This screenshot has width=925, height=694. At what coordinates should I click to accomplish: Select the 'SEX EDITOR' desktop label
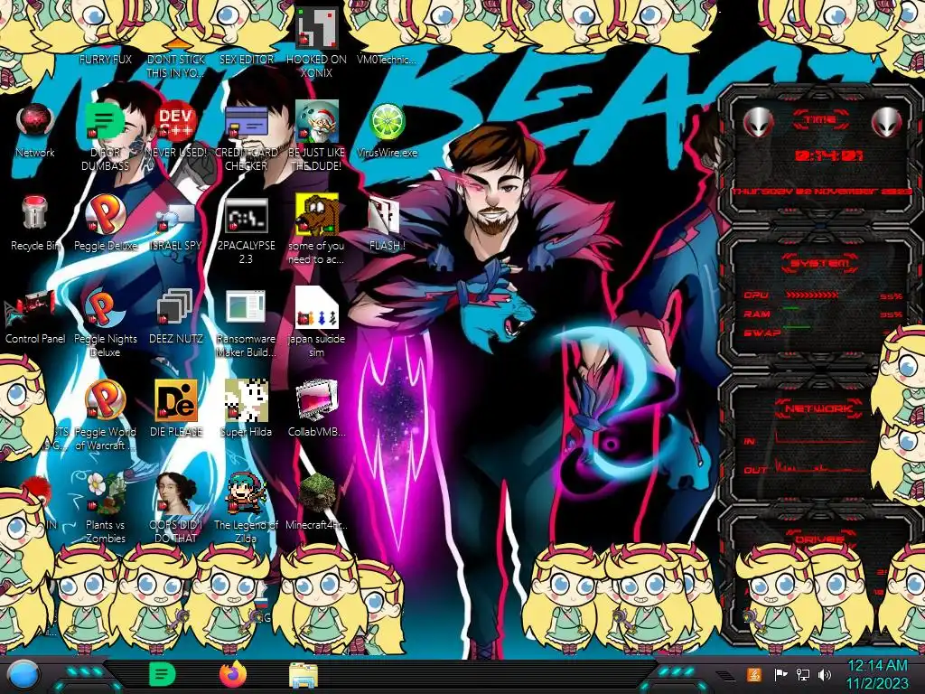tap(246, 59)
